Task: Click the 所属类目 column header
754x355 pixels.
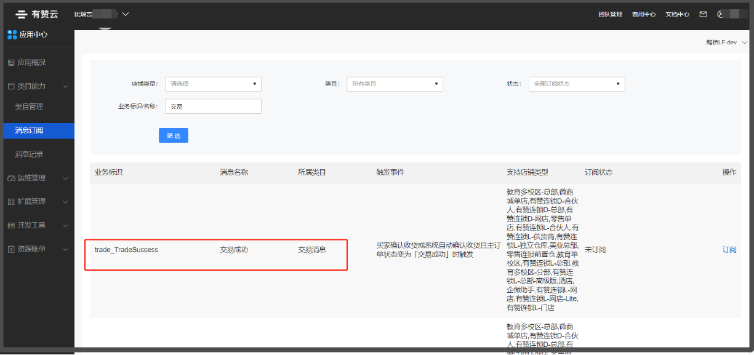Action: click(x=312, y=172)
